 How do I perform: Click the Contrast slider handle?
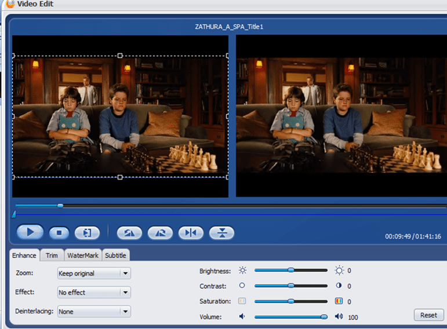tap(291, 286)
